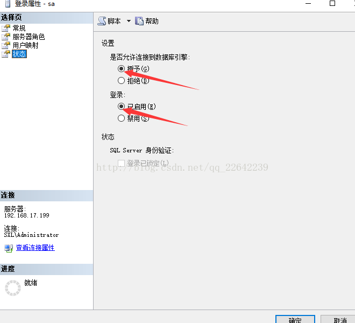Screen dimensions: 355x323
Task: Open the 常规 page
Action: point(19,28)
